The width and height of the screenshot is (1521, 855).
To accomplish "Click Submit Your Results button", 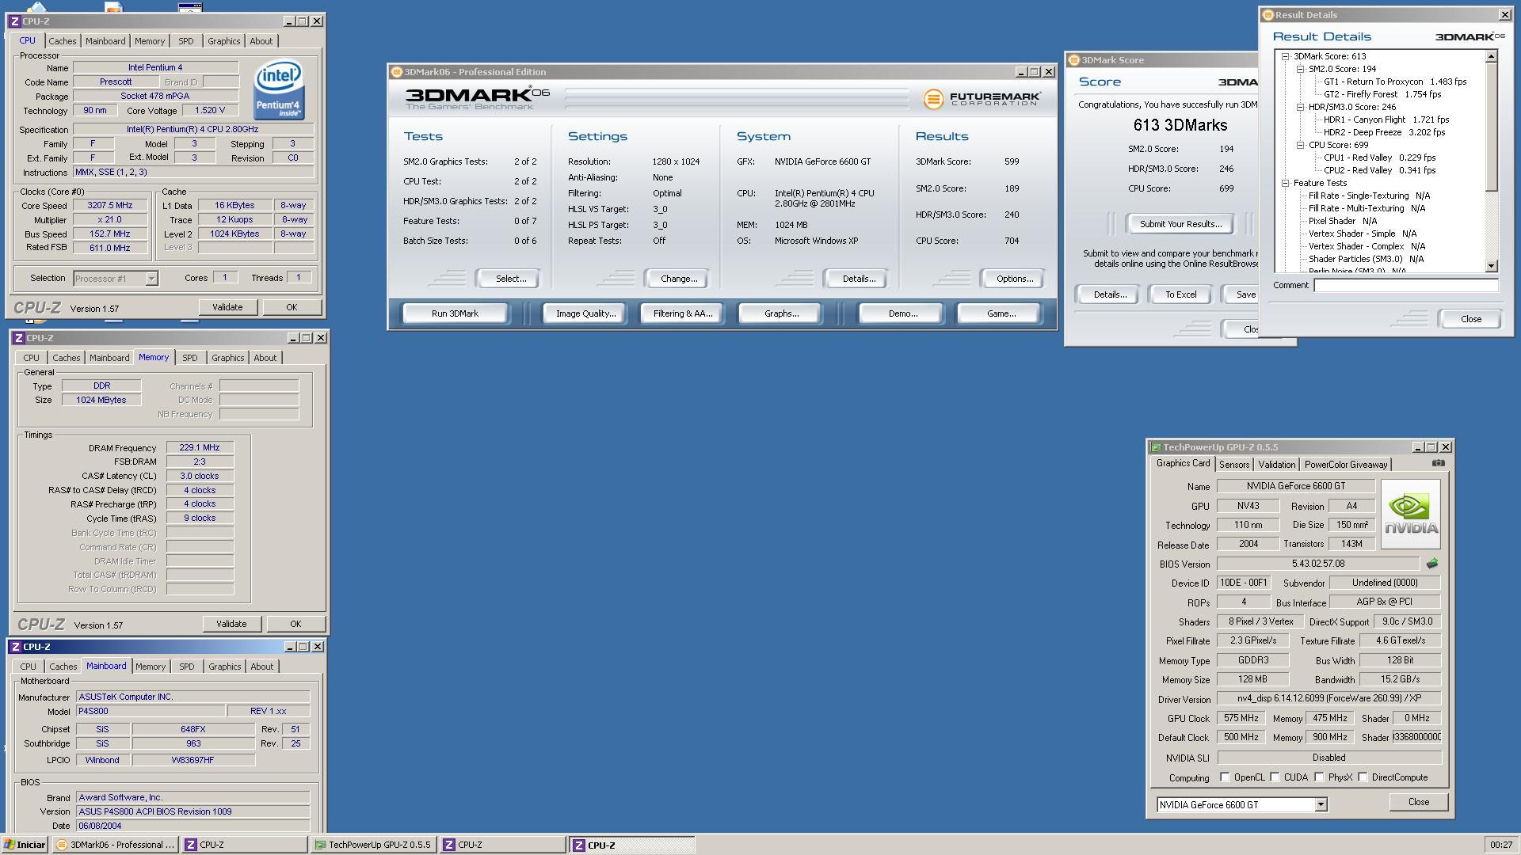I will pyautogui.click(x=1180, y=224).
